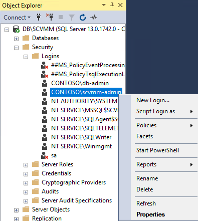Close the Object Explorer panel

coord(120,5)
